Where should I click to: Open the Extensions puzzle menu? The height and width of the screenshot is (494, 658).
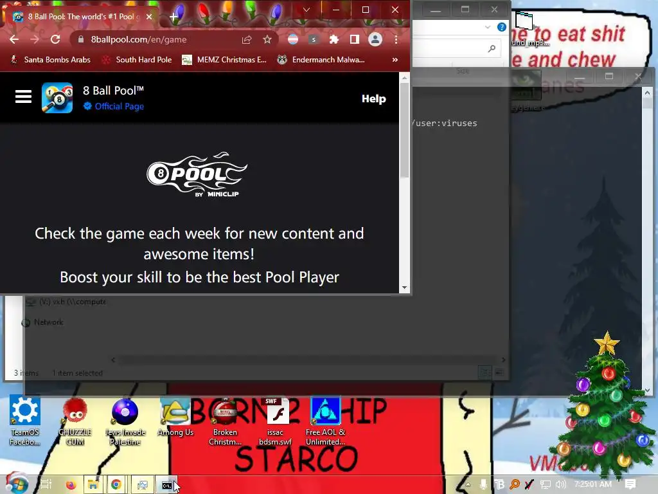(334, 39)
